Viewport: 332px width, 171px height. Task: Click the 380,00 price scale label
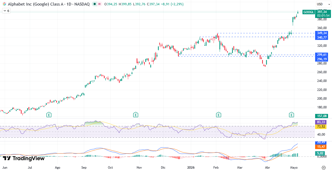pyautogui.click(x=322, y=19)
